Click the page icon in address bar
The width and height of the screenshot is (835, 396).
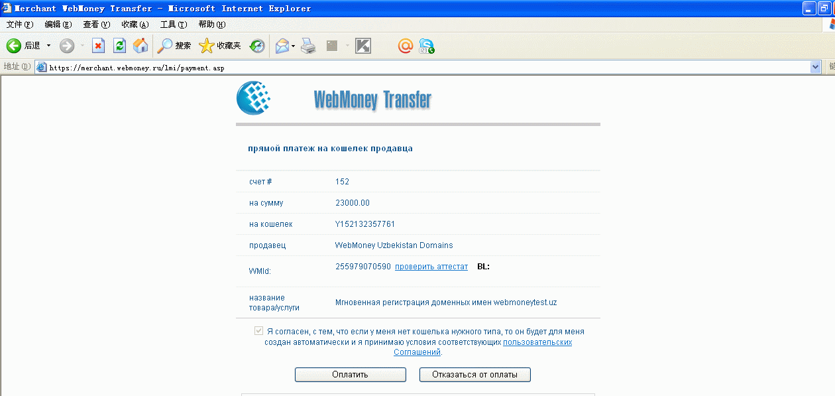point(41,67)
